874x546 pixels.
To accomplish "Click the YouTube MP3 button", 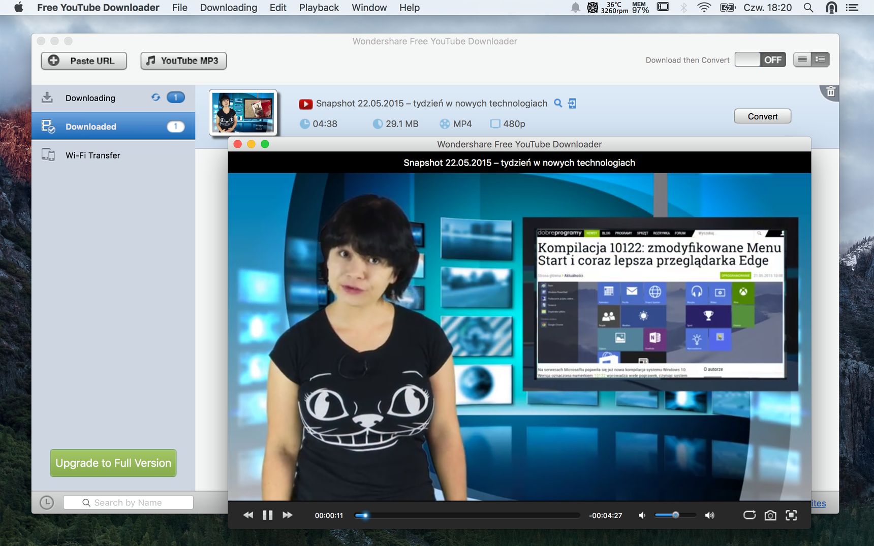I will coord(183,60).
